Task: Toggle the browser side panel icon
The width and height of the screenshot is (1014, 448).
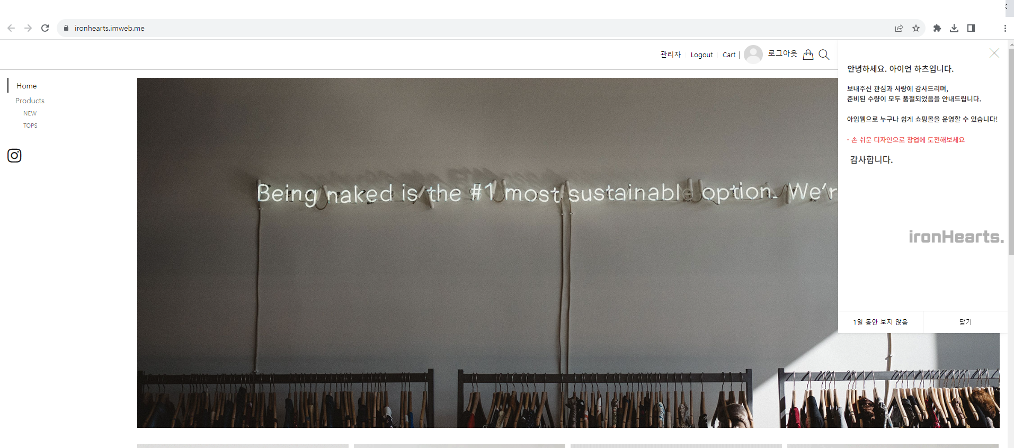Action: pyautogui.click(x=971, y=28)
